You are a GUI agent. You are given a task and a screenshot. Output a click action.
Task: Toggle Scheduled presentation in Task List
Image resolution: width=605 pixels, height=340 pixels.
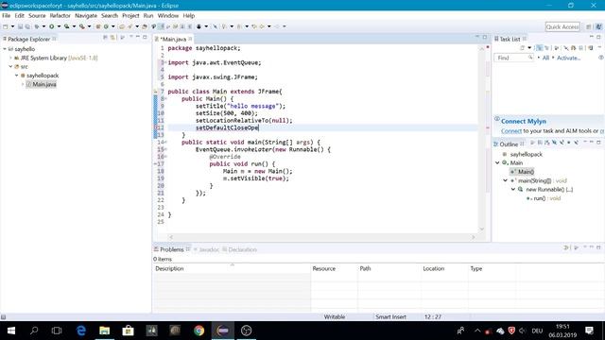[x=546, y=48]
